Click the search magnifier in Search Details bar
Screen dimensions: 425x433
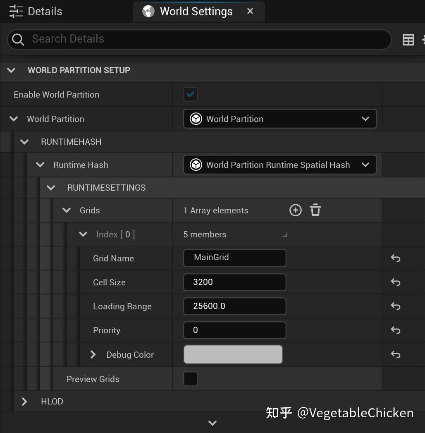pyautogui.click(x=17, y=39)
